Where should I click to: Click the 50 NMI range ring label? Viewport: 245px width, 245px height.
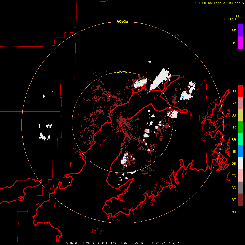point(122,72)
